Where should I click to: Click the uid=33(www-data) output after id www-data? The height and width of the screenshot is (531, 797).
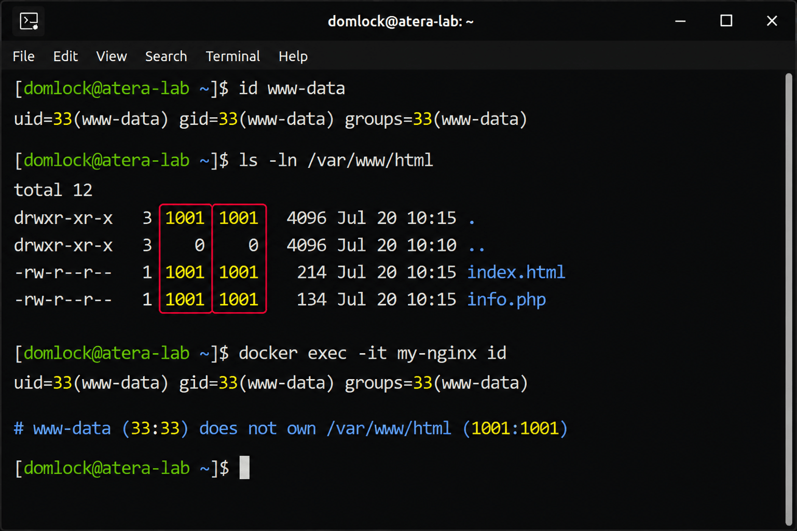click(x=91, y=119)
